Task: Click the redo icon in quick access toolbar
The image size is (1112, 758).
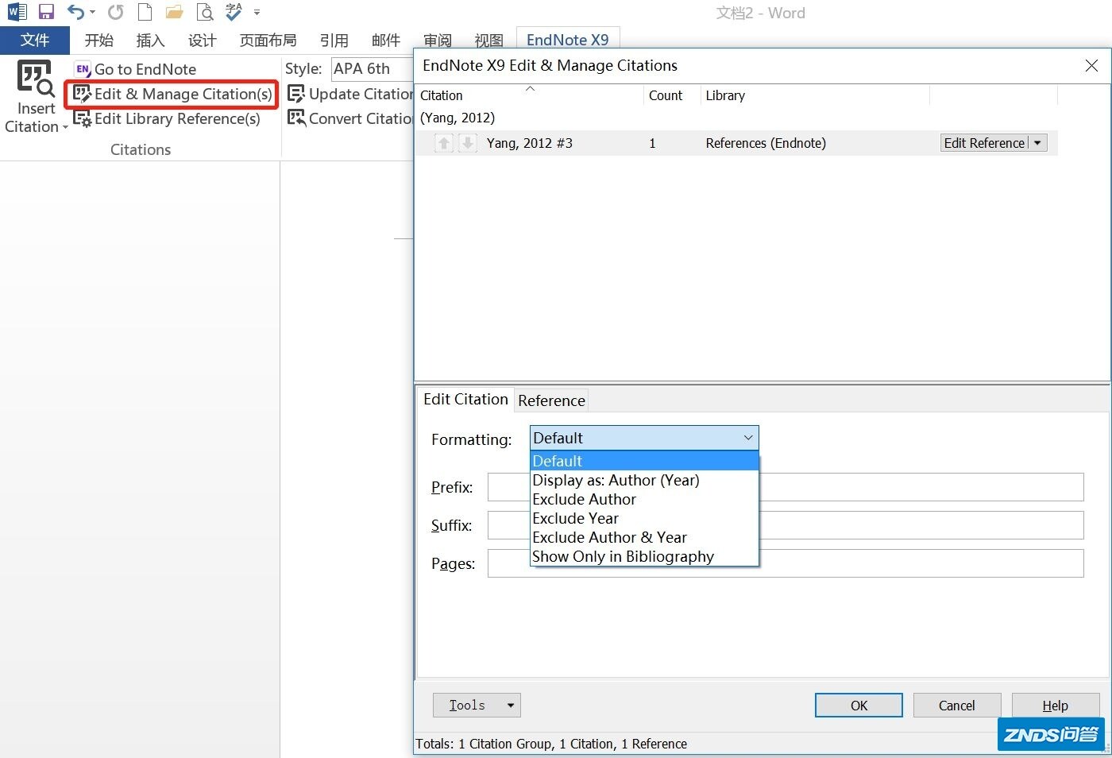Action: coord(116,12)
